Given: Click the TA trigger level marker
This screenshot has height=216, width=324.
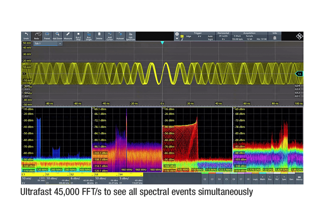Looking at the screenshot, I should [x=299, y=73].
